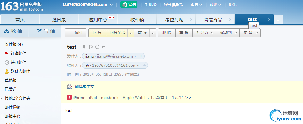The height and width of the screenshot is (124, 303).
Task: Click the 163 mail logo
Action: pyautogui.click(x=22, y=6)
